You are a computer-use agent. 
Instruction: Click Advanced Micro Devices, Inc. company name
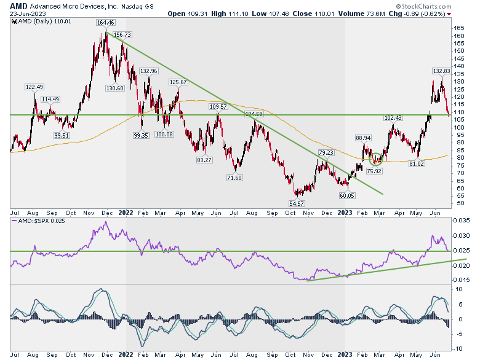click(x=74, y=6)
